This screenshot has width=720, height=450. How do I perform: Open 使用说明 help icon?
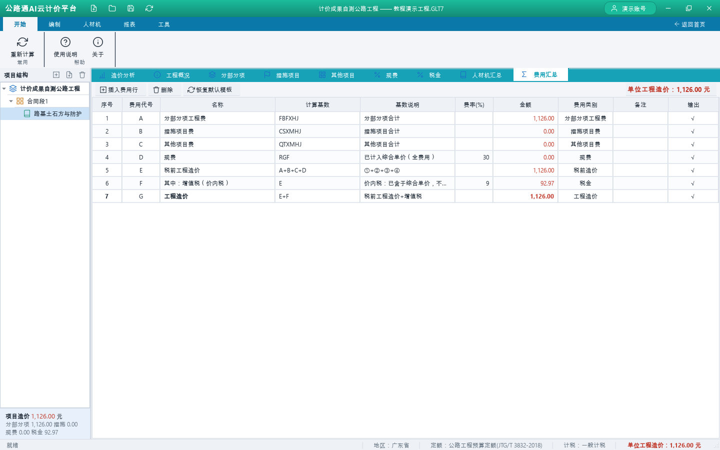point(65,42)
